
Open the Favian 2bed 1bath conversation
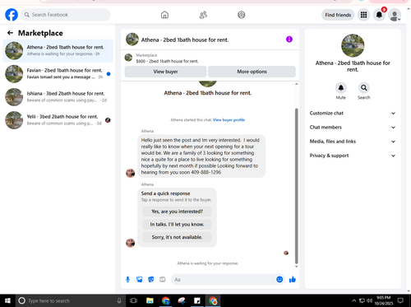click(x=58, y=74)
